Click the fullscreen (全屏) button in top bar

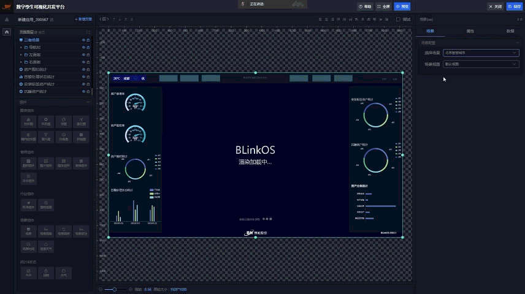click(383, 6)
